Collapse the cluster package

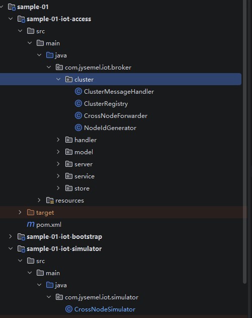58,79
